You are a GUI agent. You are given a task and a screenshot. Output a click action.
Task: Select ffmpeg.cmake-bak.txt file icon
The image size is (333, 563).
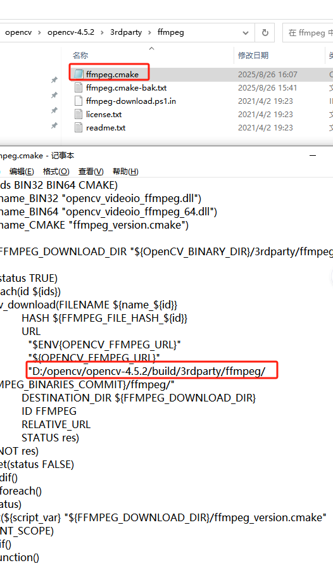pos(79,87)
